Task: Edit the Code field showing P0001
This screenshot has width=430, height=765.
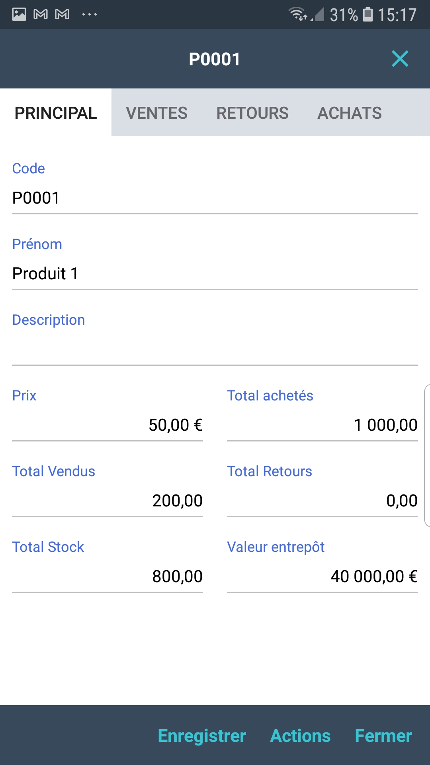Action: pos(215,198)
